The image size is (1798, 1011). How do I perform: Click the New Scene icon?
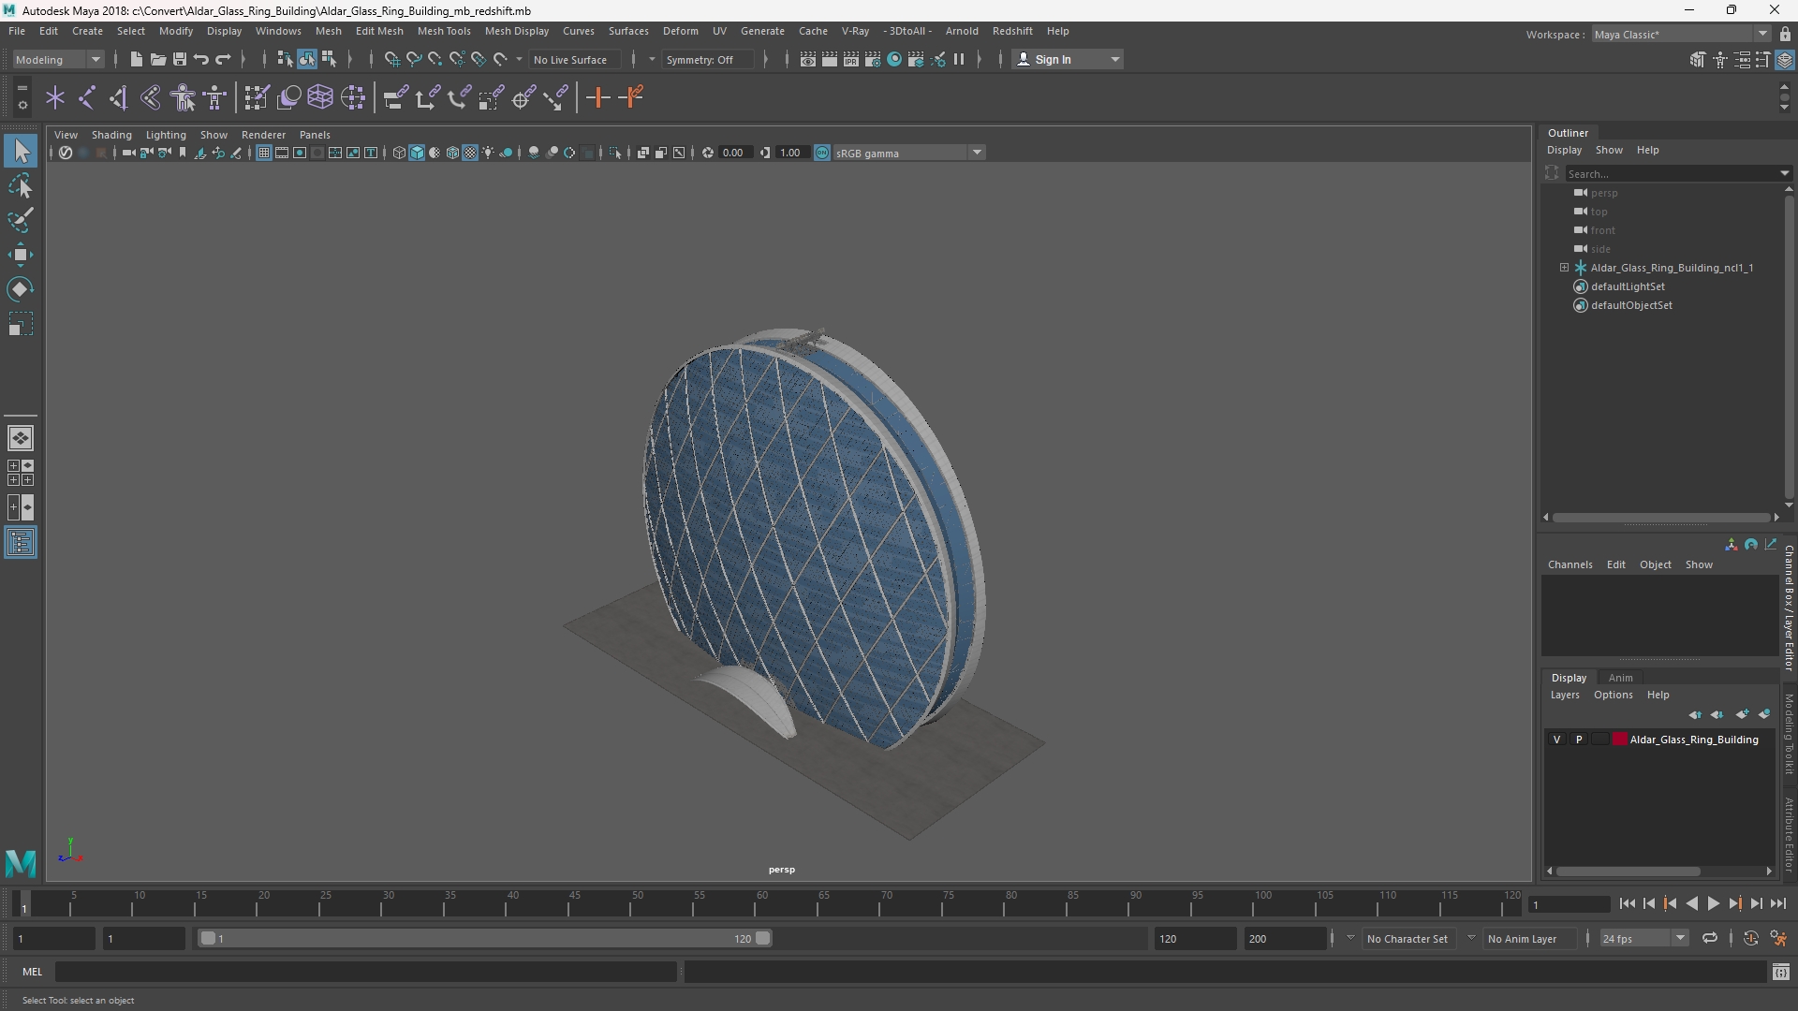[137, 59]
